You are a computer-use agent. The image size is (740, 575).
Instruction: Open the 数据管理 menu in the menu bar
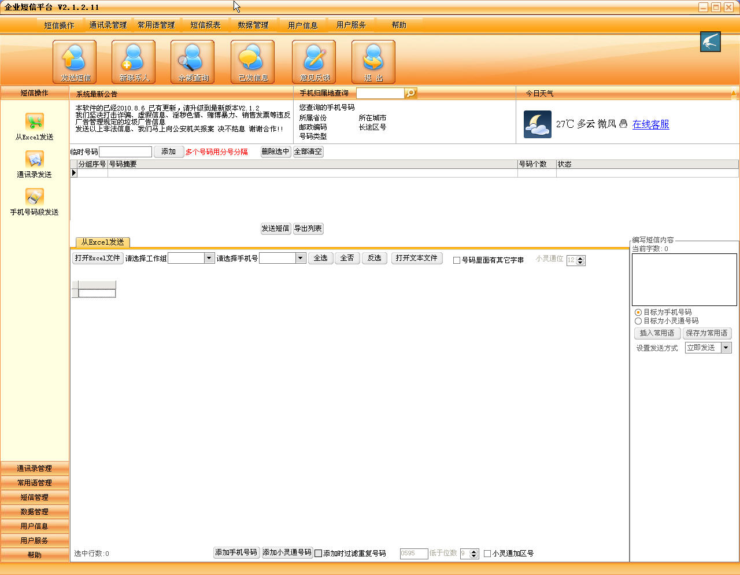click(x=253, y=25)
